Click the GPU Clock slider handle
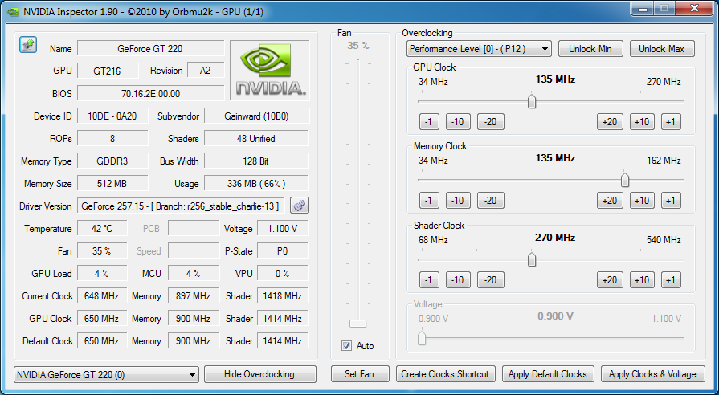719x395 pixels. [x=531, y=101]
